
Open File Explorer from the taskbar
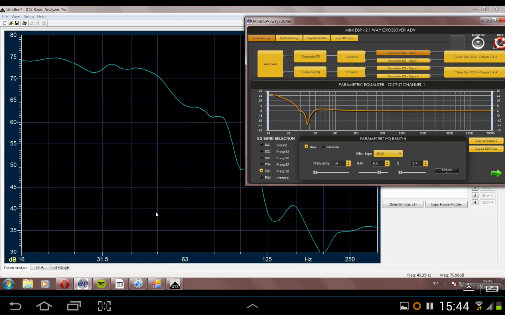[x=28, y=284]
